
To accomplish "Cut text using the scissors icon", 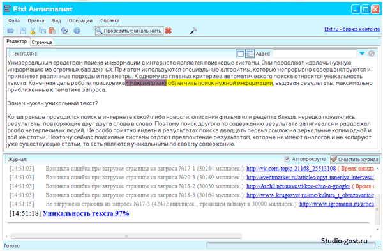I will coord(33,31).
